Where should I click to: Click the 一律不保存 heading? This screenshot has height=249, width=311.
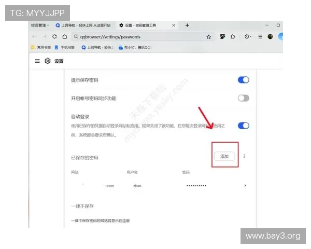tap(82, 206)
